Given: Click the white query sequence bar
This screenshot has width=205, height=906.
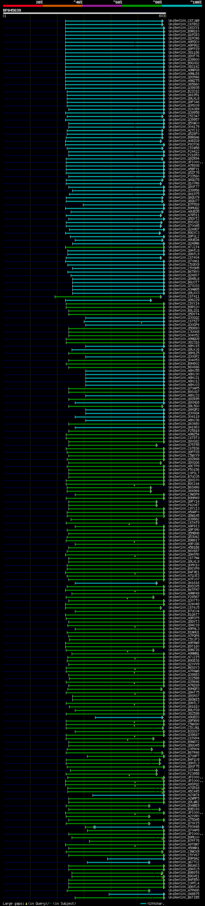Looking at the screenshot, I should [85, 13].
